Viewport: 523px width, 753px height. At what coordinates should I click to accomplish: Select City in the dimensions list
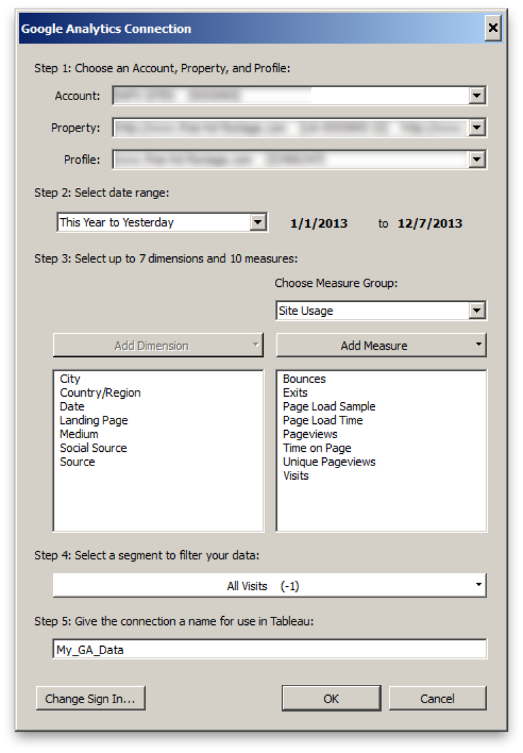70,379
